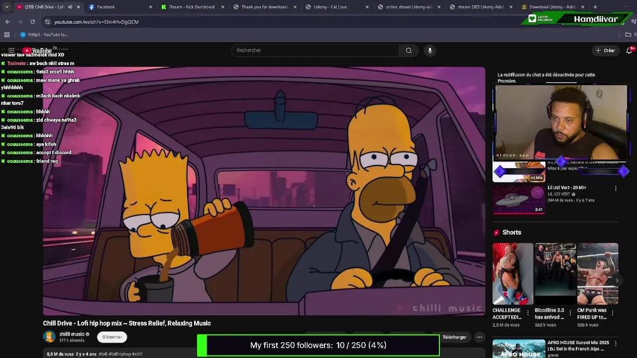Viewport: 637px width, 358px height.
Task: Switch to Stream - Kick Dashboard tab
Action: (x=192, y=7)
